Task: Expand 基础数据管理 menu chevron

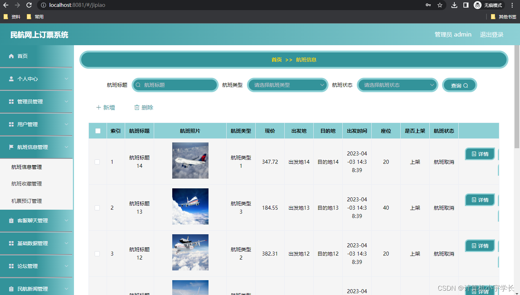Action: (66, 243)
